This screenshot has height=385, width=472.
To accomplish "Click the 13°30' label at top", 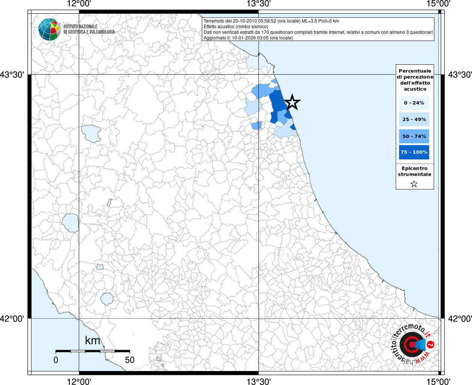I will pos(259,4).
